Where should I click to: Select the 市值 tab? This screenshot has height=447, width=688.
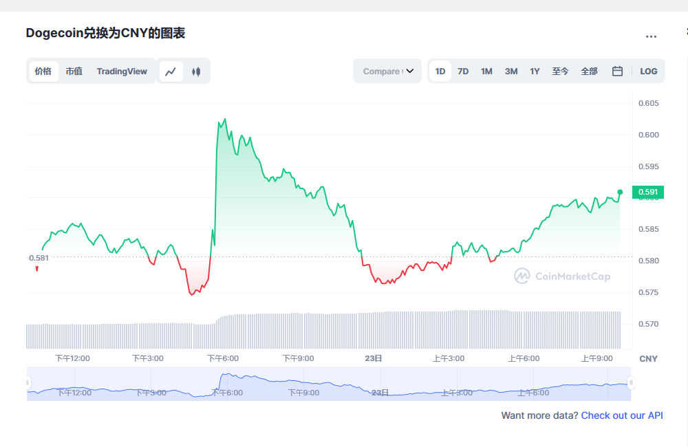(74, 71)
